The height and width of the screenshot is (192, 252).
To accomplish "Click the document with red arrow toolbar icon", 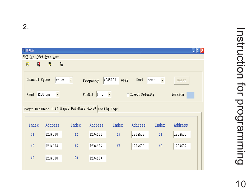I will pos(39,64).
